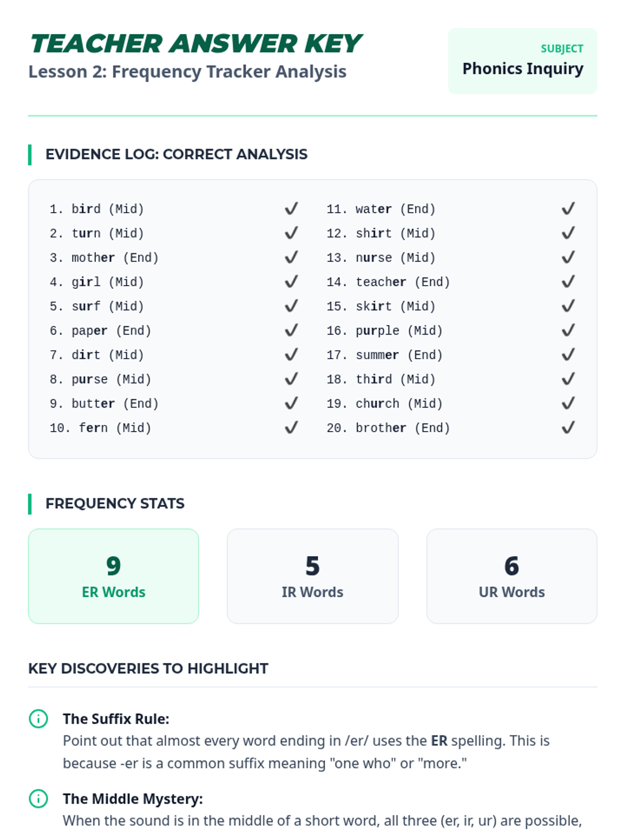
Task: Click the word church in the list
Action: [377, 404]
